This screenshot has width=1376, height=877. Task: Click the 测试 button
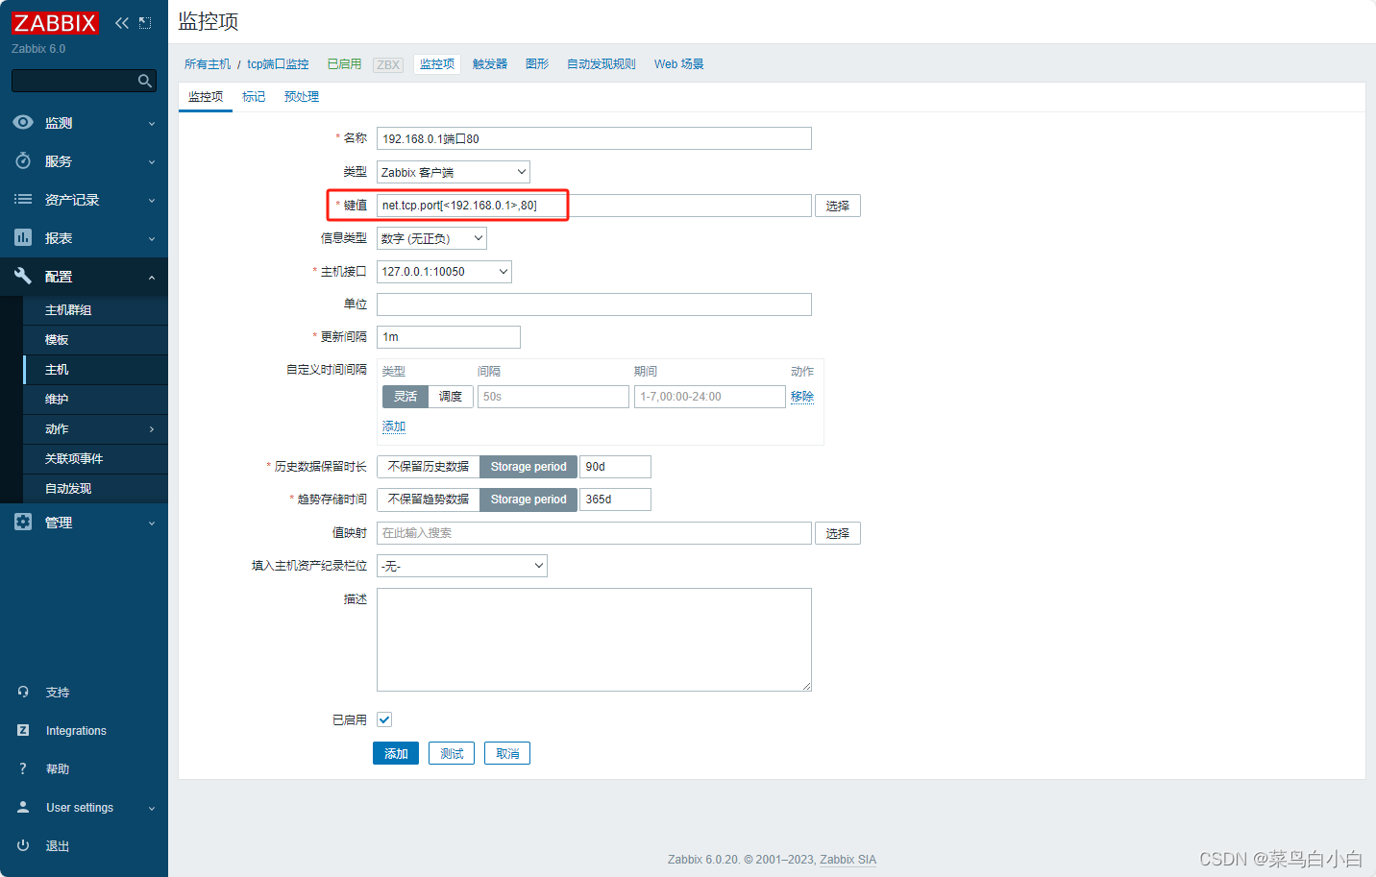pyautogui.click(x=452, y=754)
